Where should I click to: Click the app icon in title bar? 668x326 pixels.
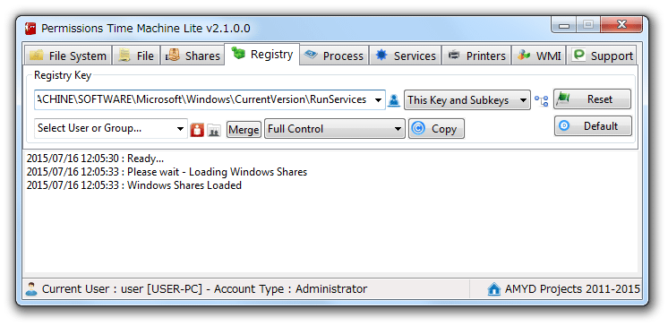pyautogui.click(x=30, y=29)
